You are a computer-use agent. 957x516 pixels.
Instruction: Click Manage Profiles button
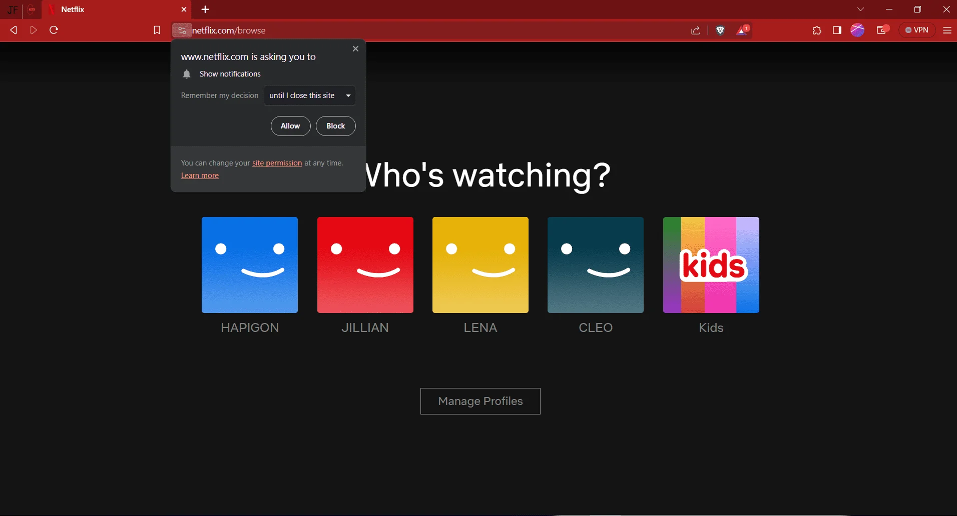[x=481, y=401]
